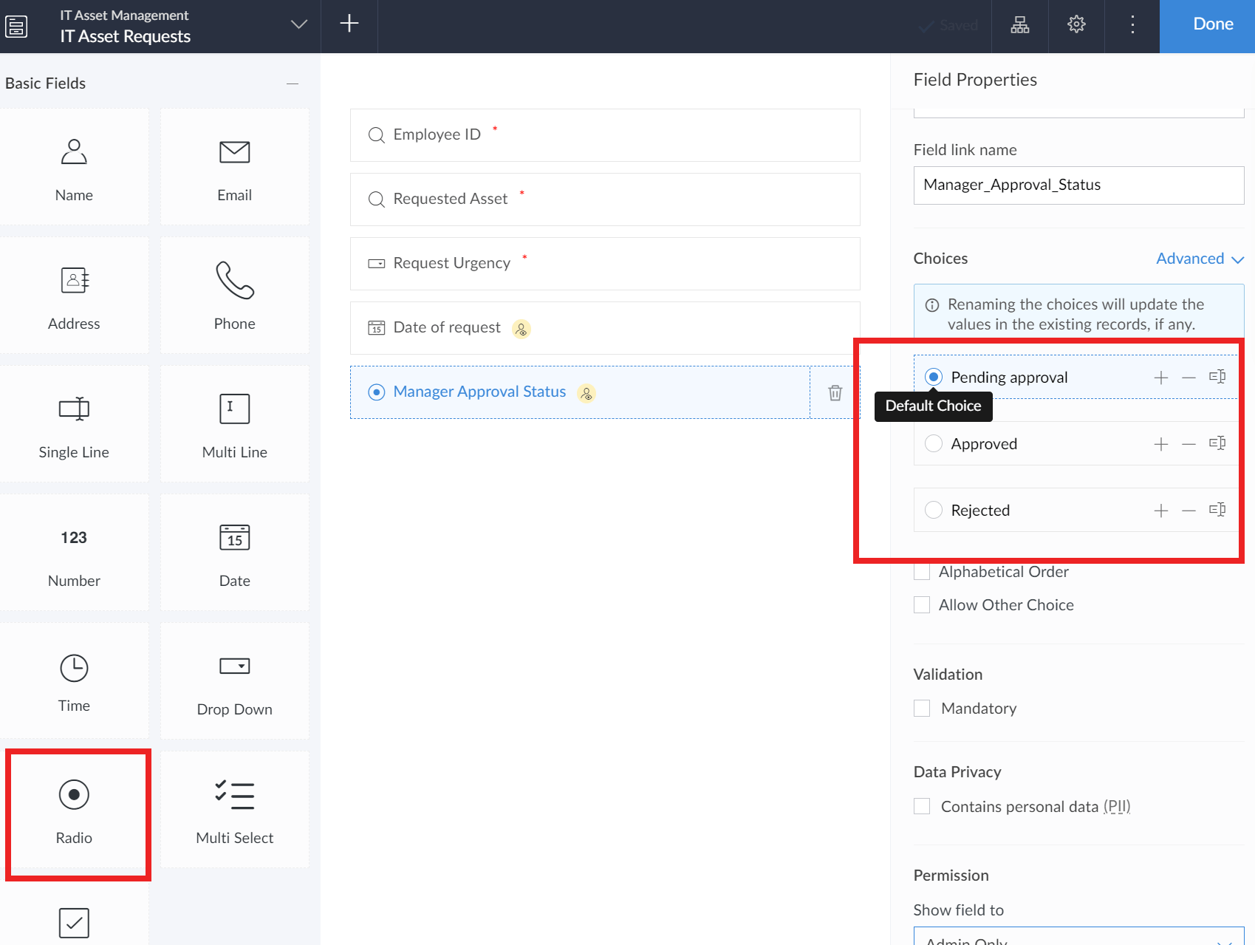Enable the Mandatory validation checkbox
This screenshot has height=945, width=1255.
tap(921, 708)
